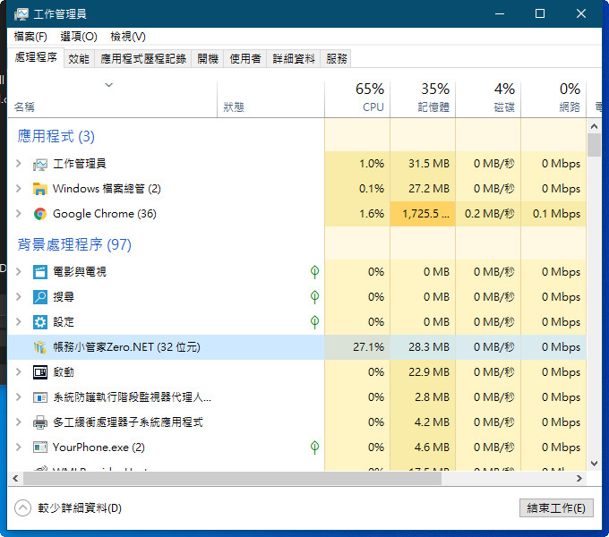Click the suspended leaf icon for 搜尋
The image size is (609, 537).
coord(315,297)
